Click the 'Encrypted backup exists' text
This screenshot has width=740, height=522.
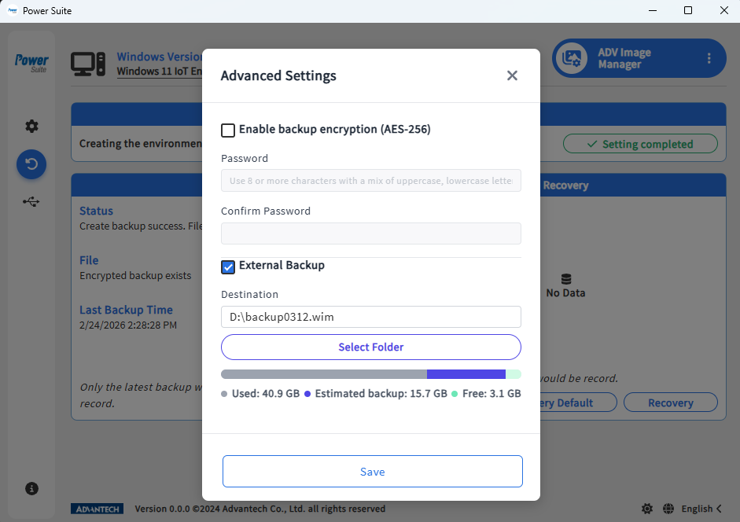[x=135, y=276]
